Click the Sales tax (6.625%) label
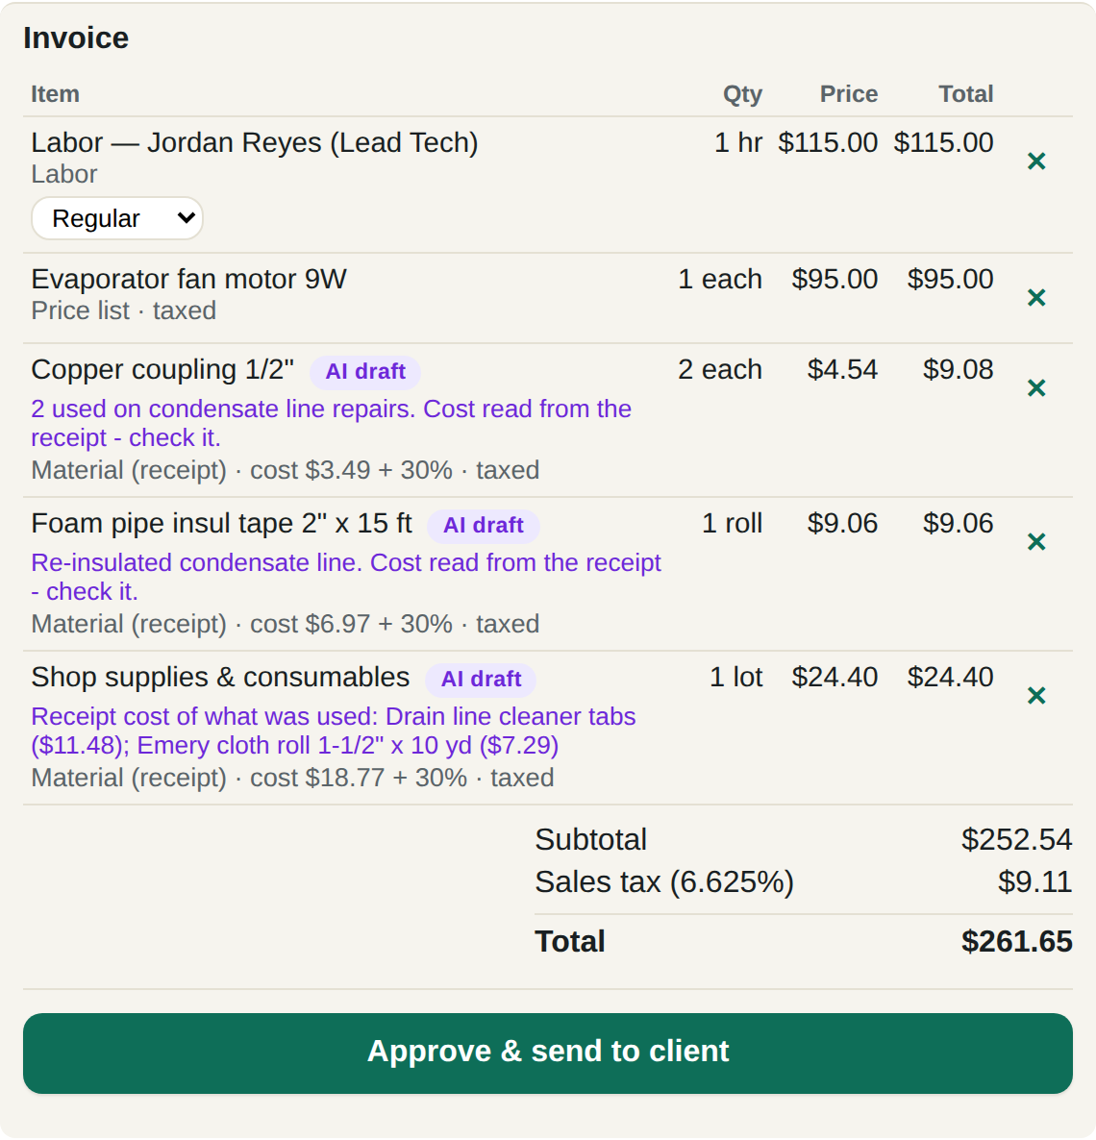The image size is (1096, 1140). coord(664,881)
